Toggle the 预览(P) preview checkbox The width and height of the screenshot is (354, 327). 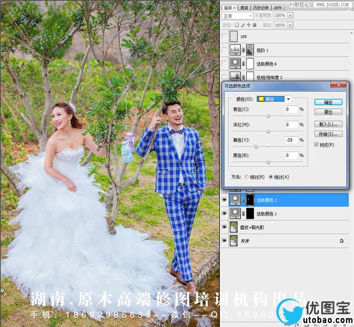click(x=316, y=144)
